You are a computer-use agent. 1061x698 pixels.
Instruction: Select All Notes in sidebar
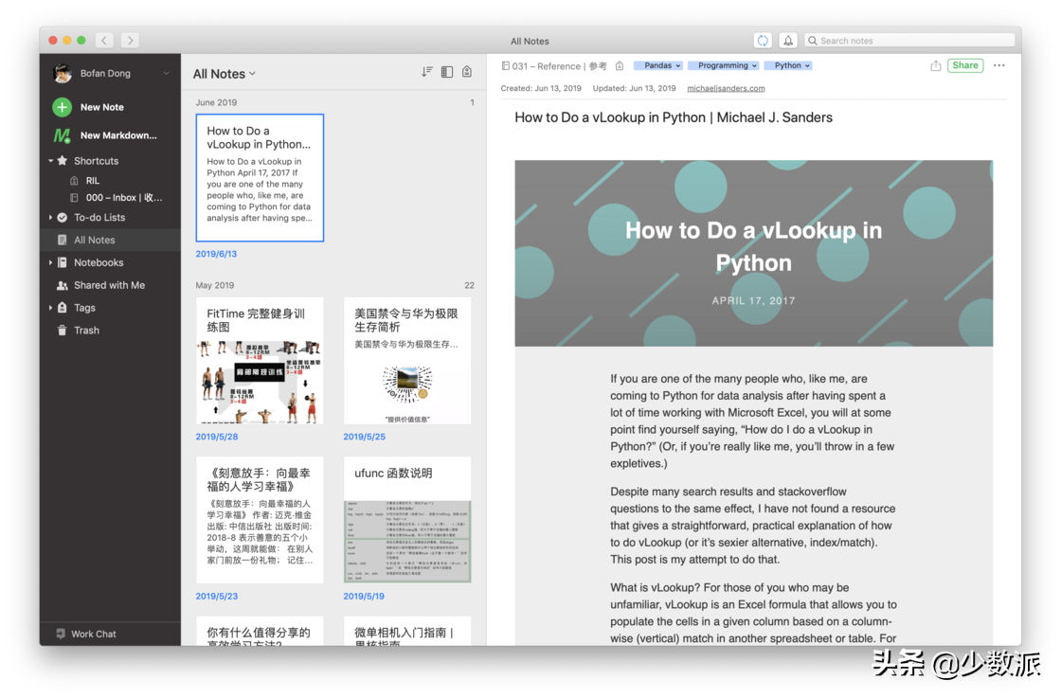click(x=110, y=240)
